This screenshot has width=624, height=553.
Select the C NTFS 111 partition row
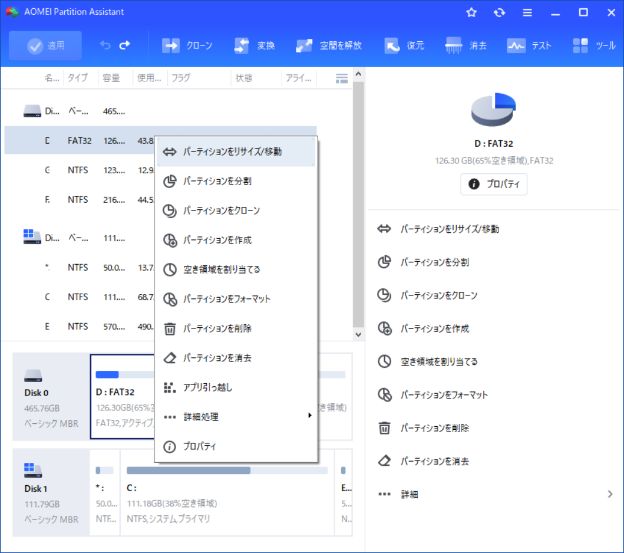point(80,297)
